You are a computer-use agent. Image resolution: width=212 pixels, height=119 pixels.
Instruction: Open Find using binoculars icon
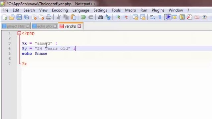100,17
